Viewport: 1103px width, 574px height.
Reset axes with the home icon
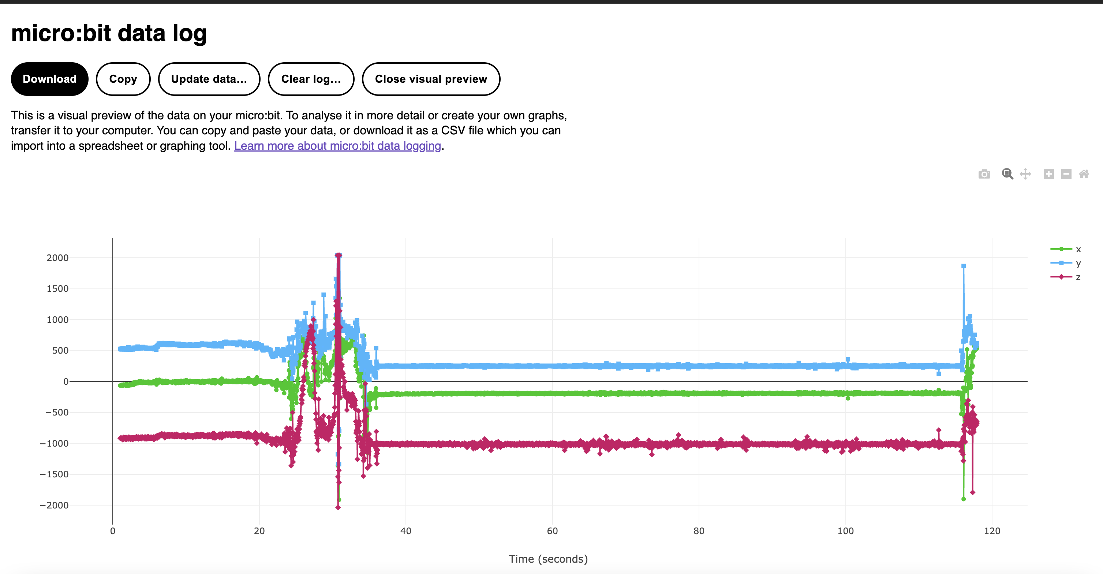1084,174
